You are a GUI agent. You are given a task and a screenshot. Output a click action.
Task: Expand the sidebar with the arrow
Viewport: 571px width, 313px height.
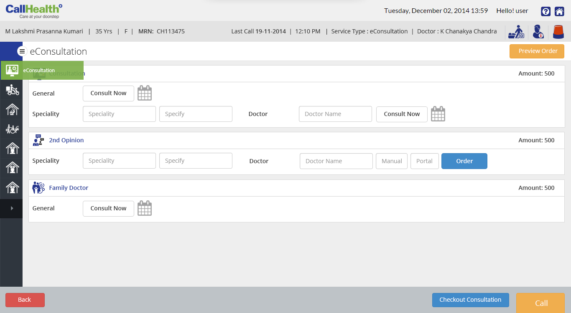pyautogui.click(x=12, y=208)
